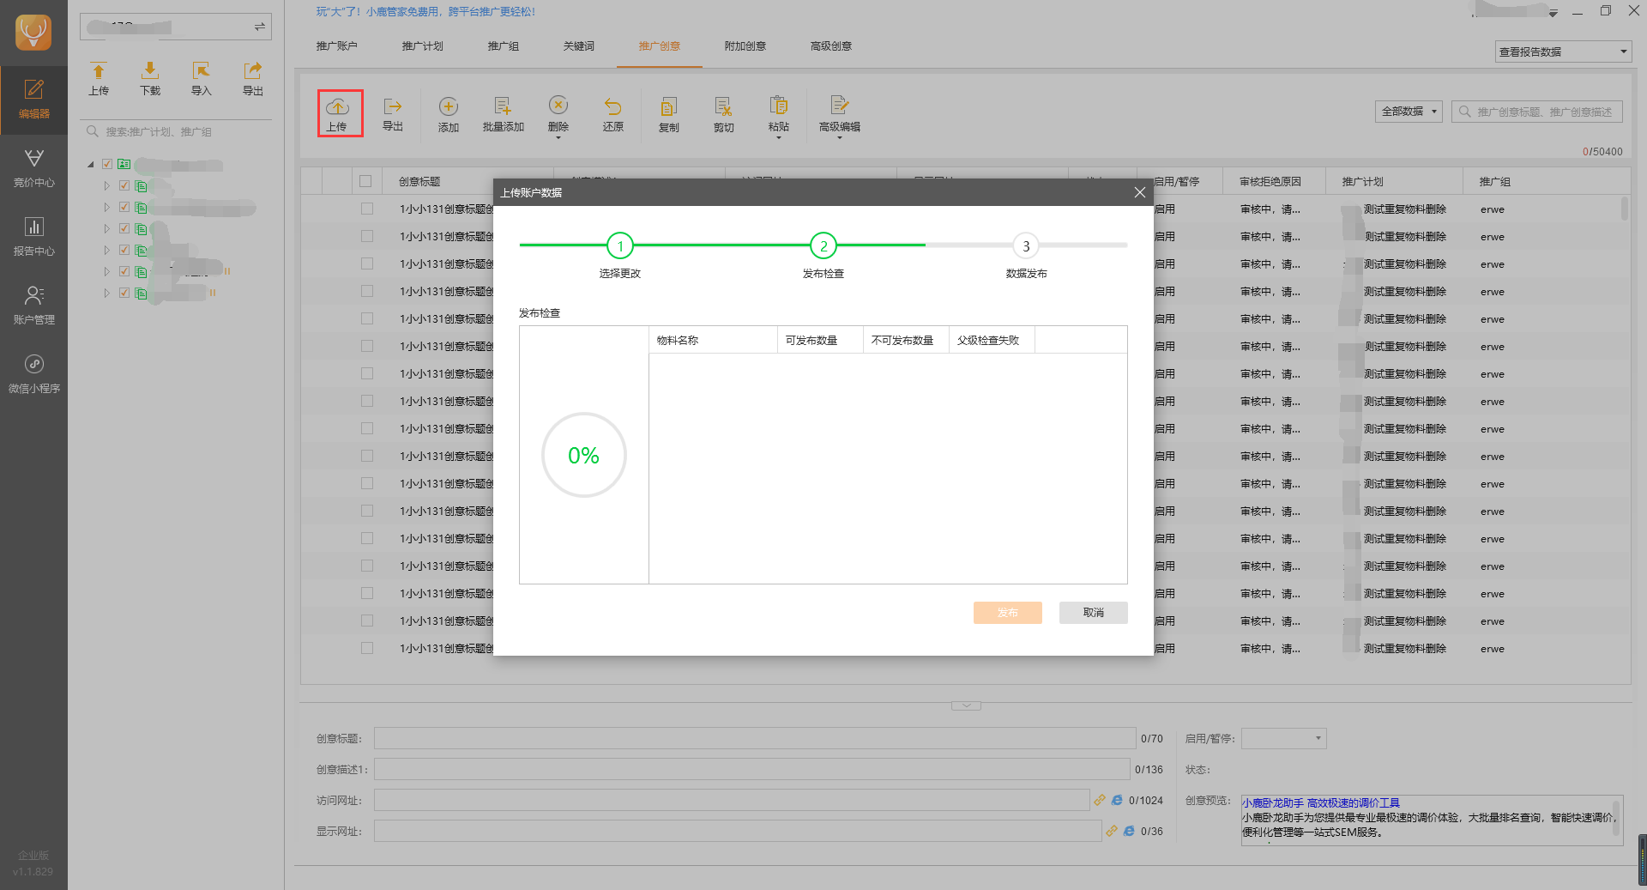Open 微信小程序 section
This screenshot has width=1647, height=890.
pos(33,374)
